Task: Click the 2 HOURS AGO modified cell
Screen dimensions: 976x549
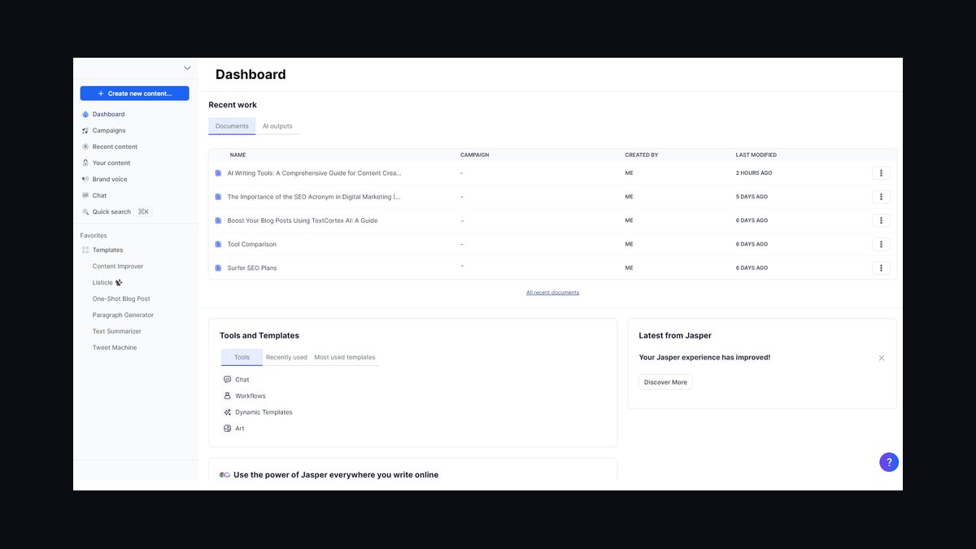Action: [x=754, y=173]
